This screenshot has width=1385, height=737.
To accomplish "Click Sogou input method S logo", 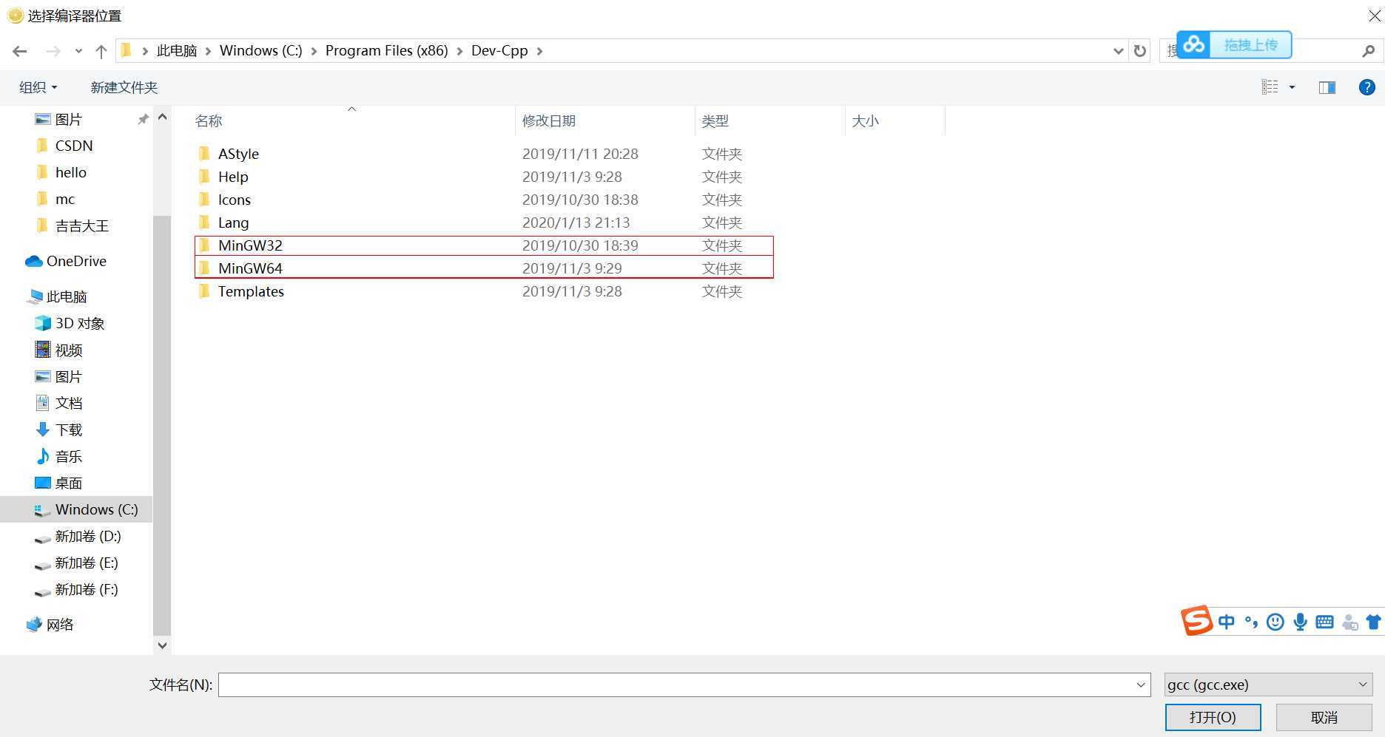I will click(1196, 620).
